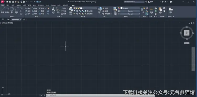Viewport: 197px width, 97px height.
Task: Activate the 圆角 (Fillet) tool
Action: click(x=42, y=11)
